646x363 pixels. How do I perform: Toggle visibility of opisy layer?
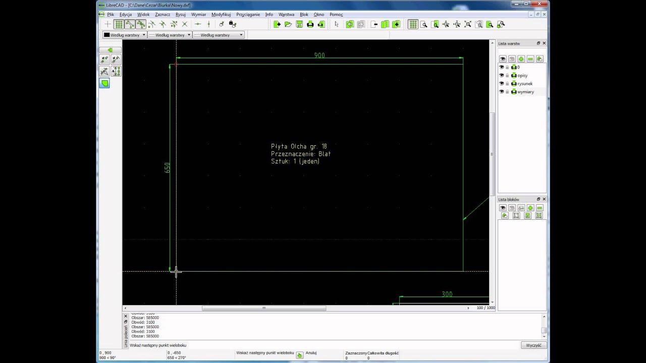click(502, 75)
